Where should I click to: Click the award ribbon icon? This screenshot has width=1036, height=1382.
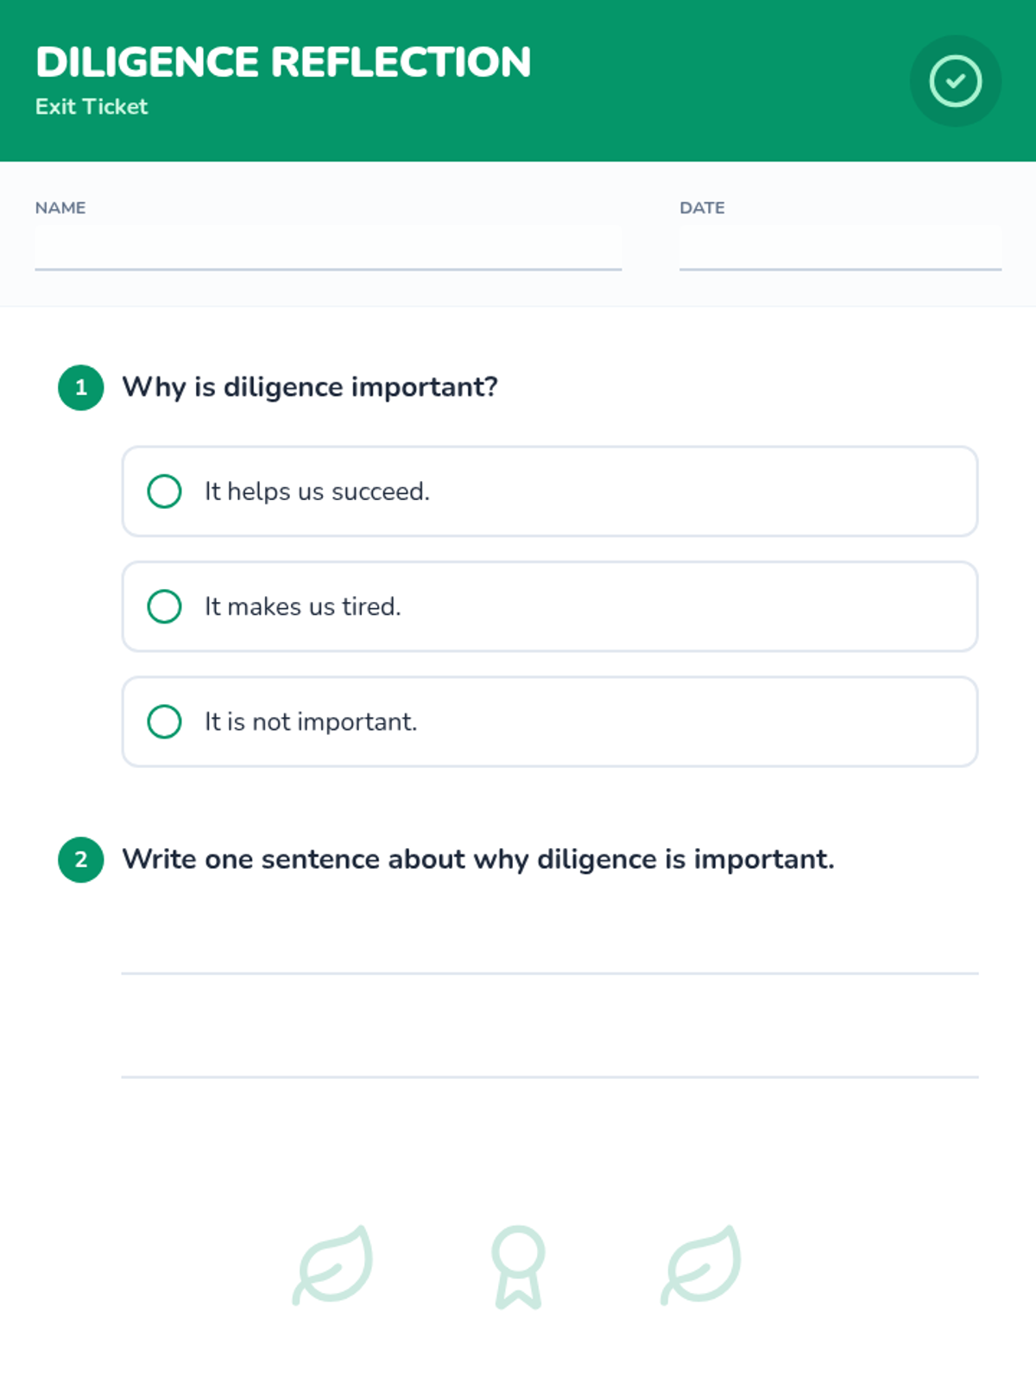click(x=518, y=1266)
